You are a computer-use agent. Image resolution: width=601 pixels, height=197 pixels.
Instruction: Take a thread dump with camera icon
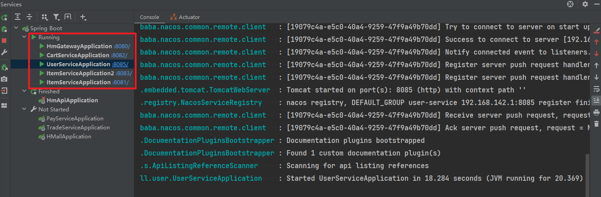click(4, 79)
